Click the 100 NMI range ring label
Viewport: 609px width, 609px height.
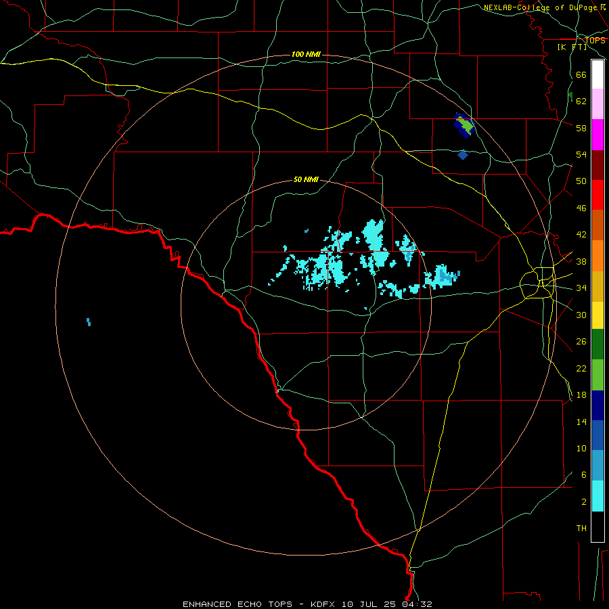click(x=306, y=54)
